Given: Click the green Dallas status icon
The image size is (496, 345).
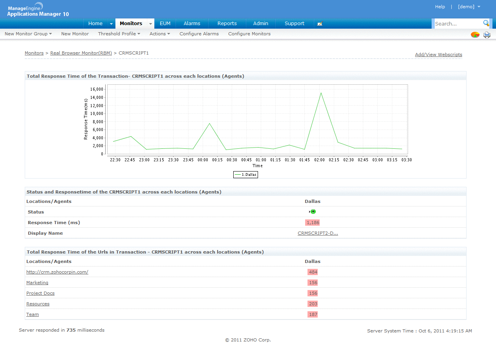Looking at the screenshot, I should tap(313, 212).
